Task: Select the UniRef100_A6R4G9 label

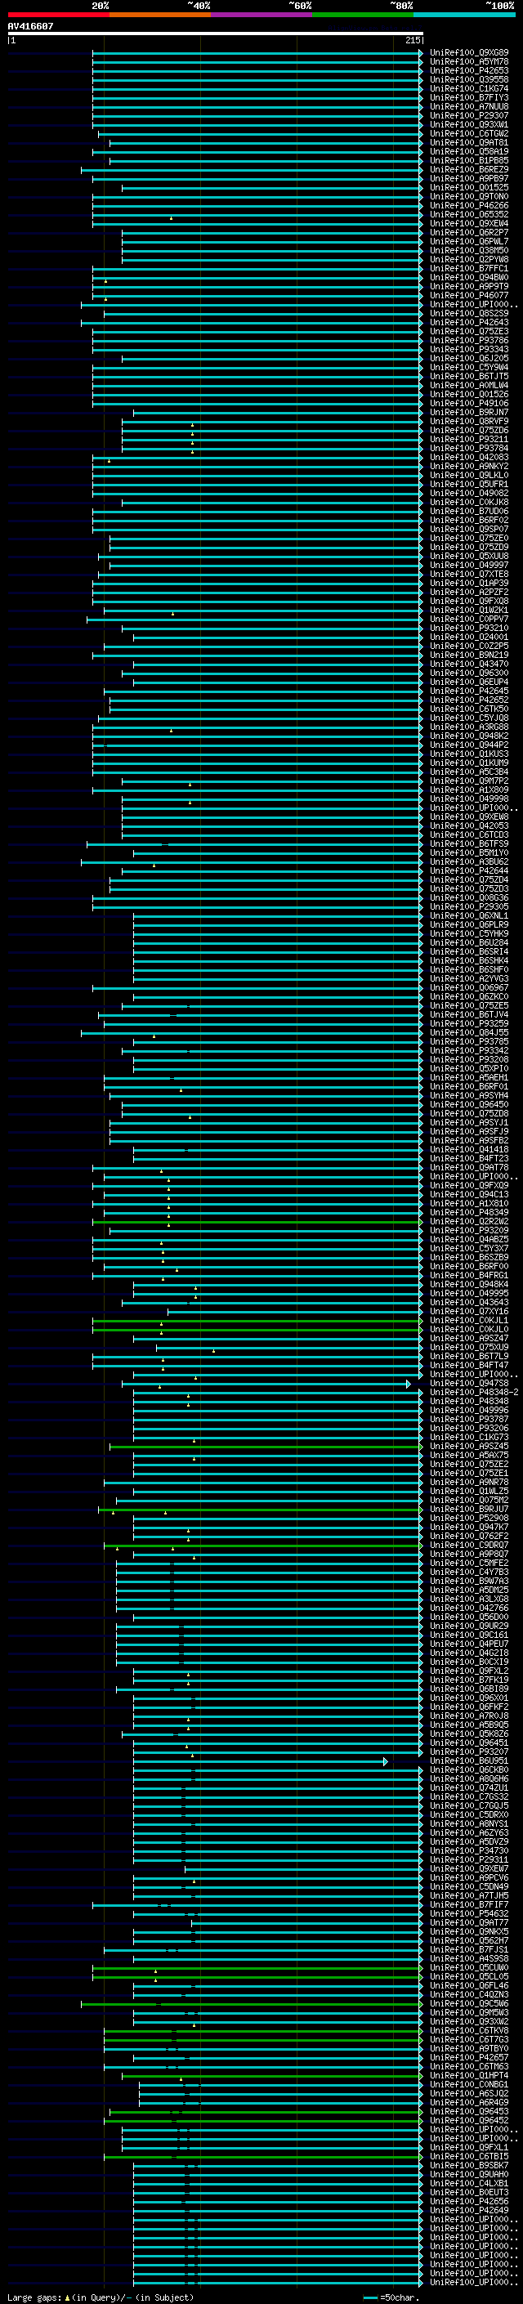Action: [x=469, y=2102]
